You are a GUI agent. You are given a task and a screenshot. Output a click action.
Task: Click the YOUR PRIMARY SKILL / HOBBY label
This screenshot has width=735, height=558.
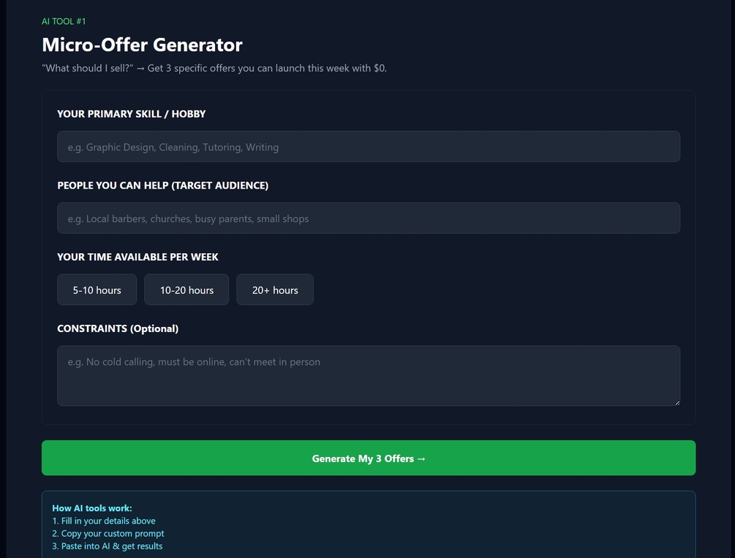pos(132,114)
